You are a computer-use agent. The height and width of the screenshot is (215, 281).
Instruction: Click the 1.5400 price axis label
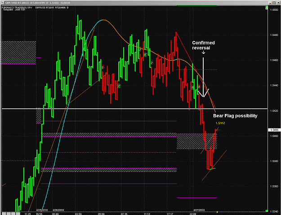pyautogui.click(x=274, y=136)
